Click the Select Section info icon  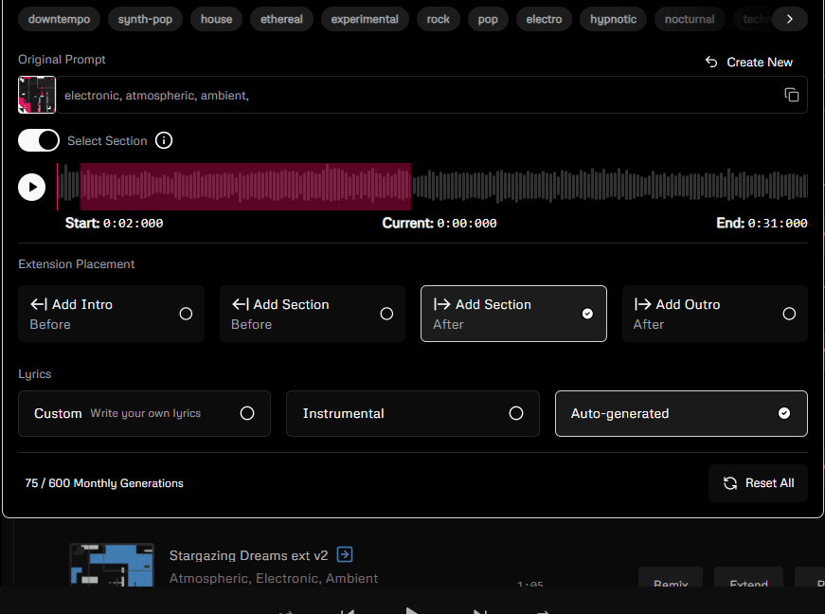[164, 141]
